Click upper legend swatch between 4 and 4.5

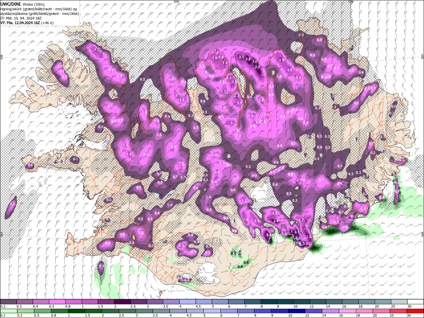(187, 301)
